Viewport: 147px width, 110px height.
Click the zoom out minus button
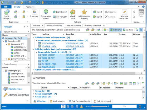(x=86, y=106)
